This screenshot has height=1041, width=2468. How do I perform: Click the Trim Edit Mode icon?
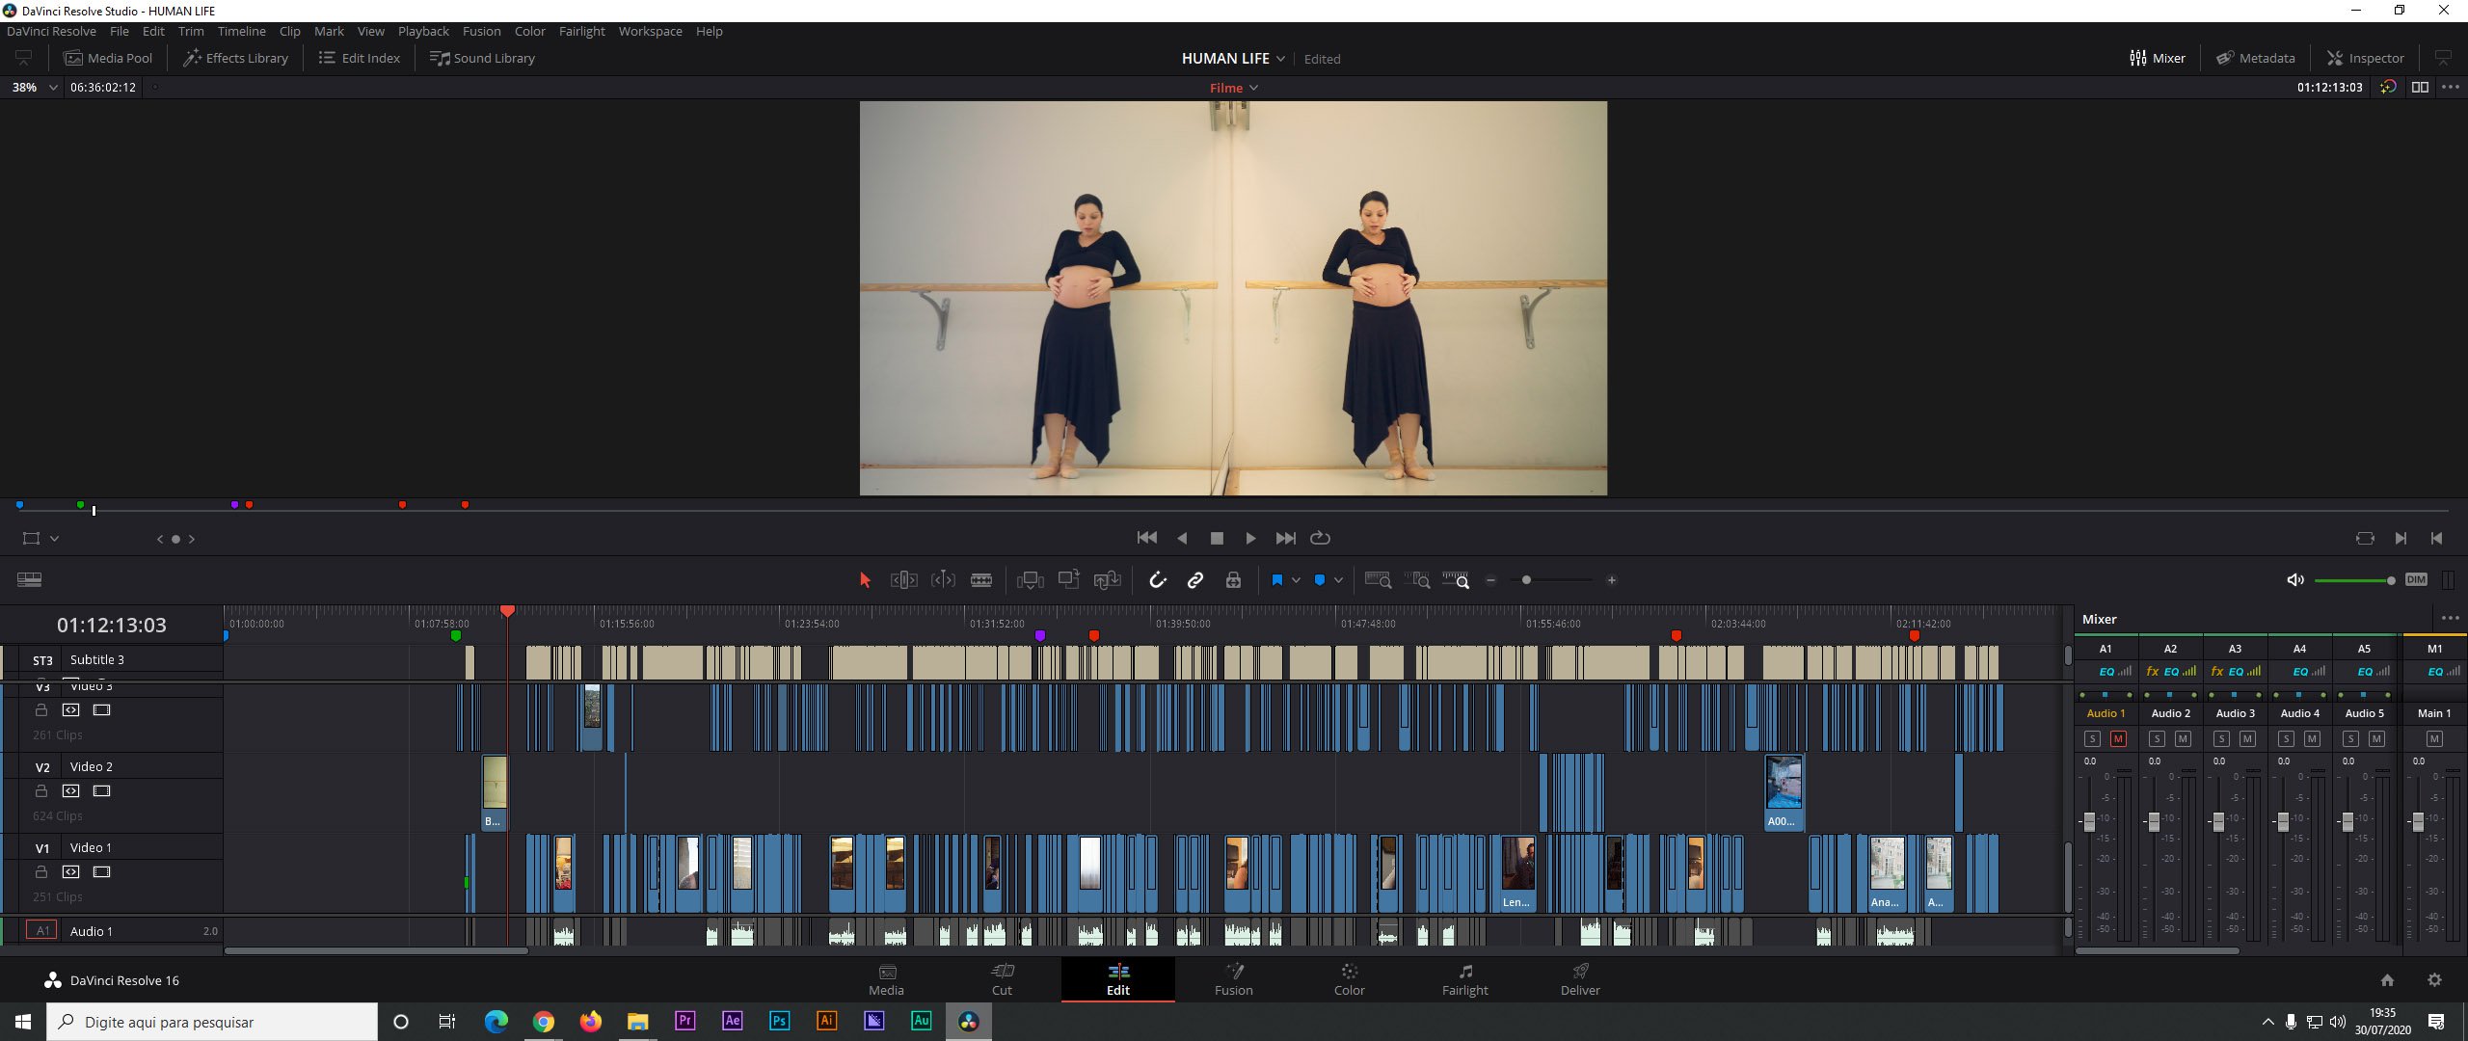click(903, 580)
